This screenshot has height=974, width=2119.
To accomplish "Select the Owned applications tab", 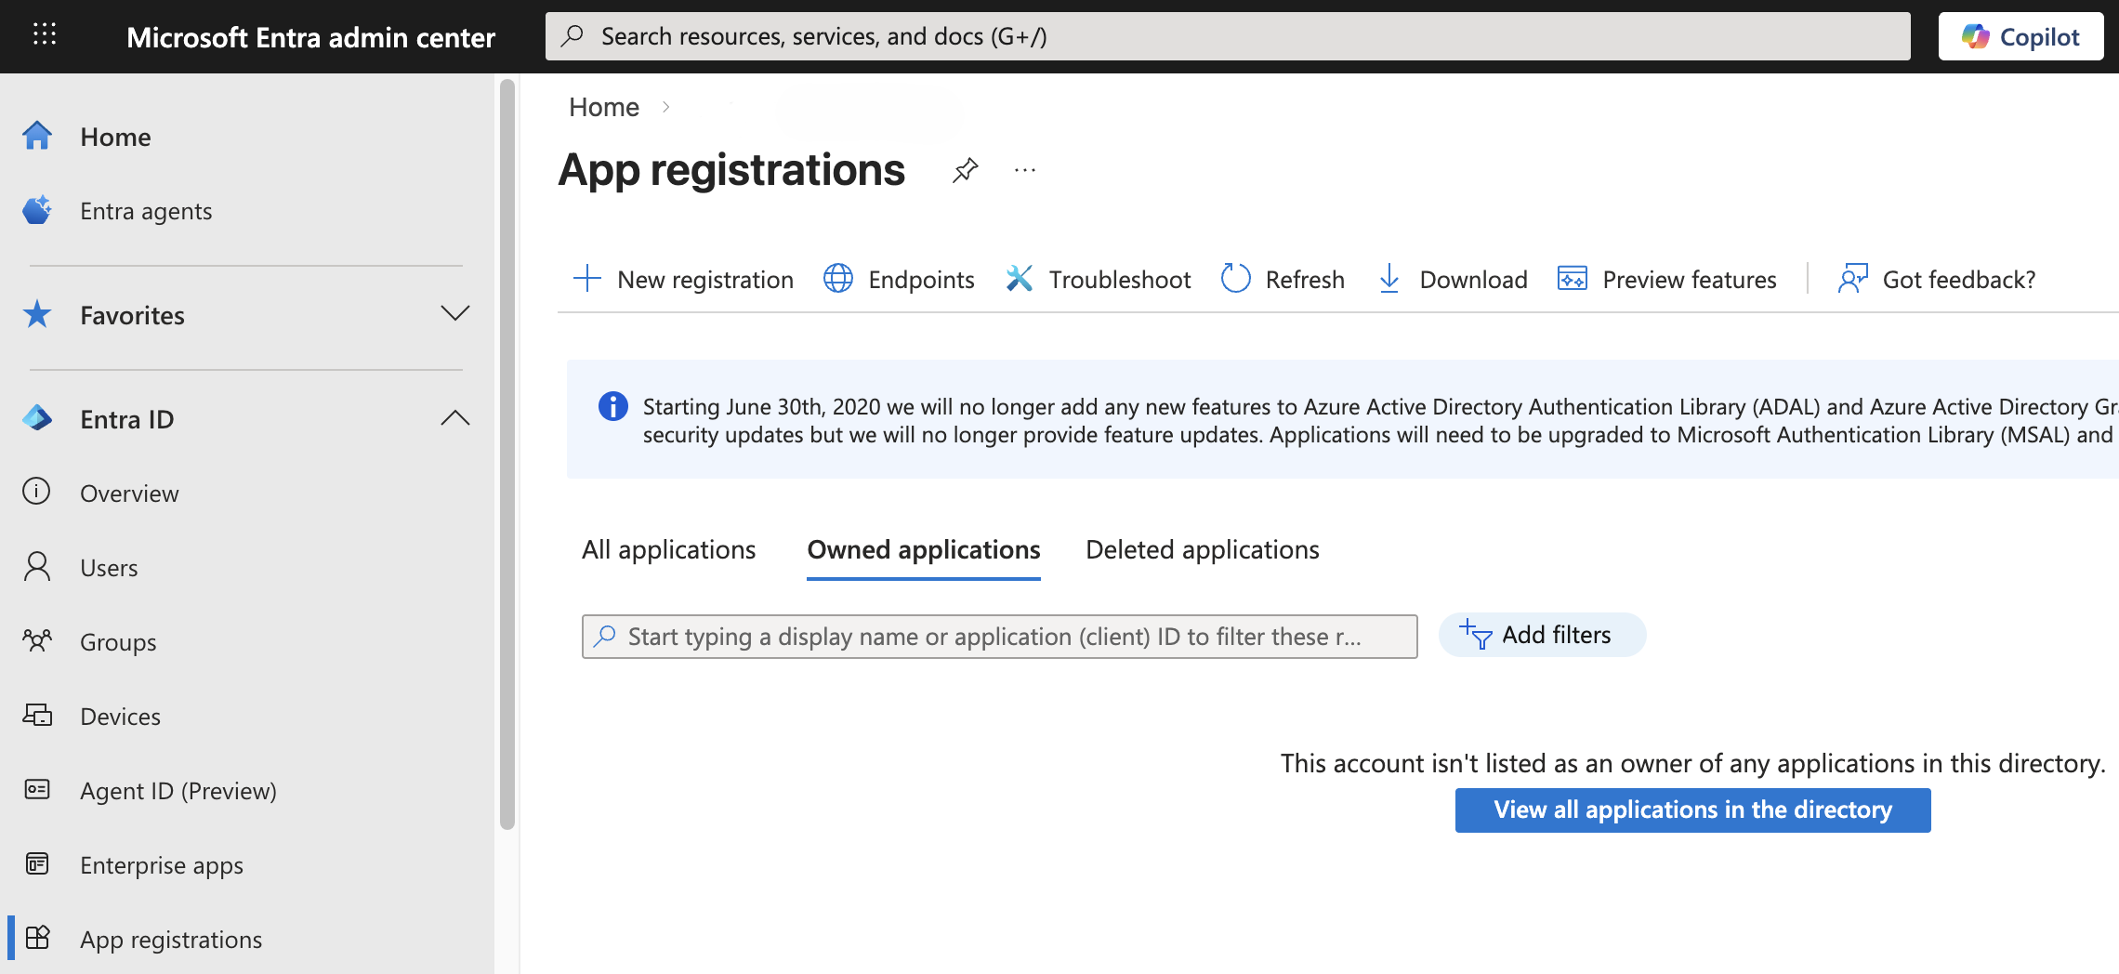I will pyautogui.click(x=924, y=550).
